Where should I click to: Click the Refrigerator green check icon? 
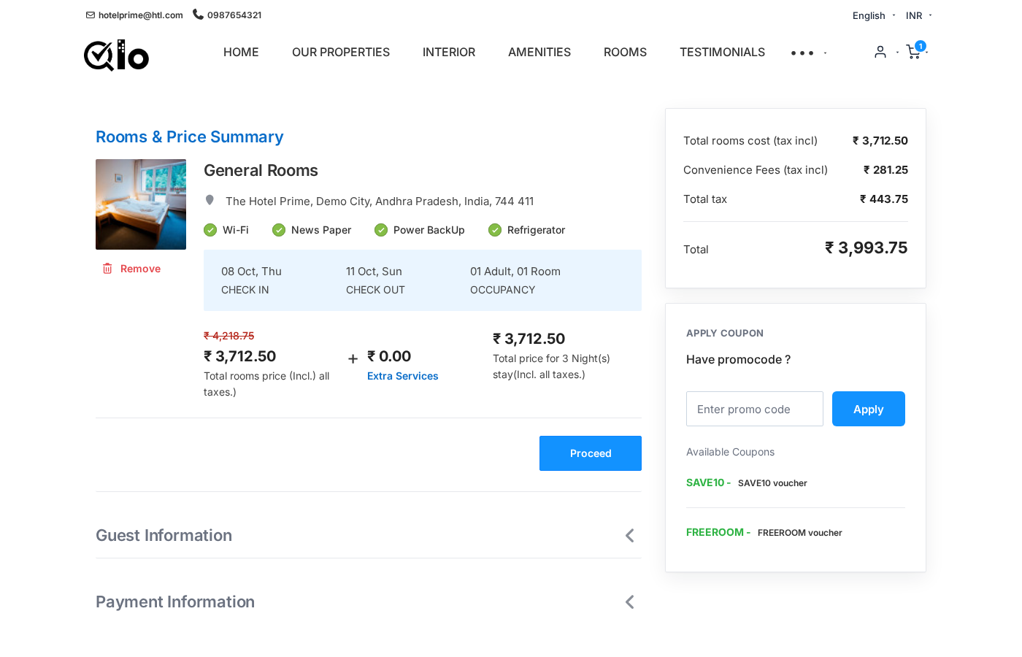[495, 230]
